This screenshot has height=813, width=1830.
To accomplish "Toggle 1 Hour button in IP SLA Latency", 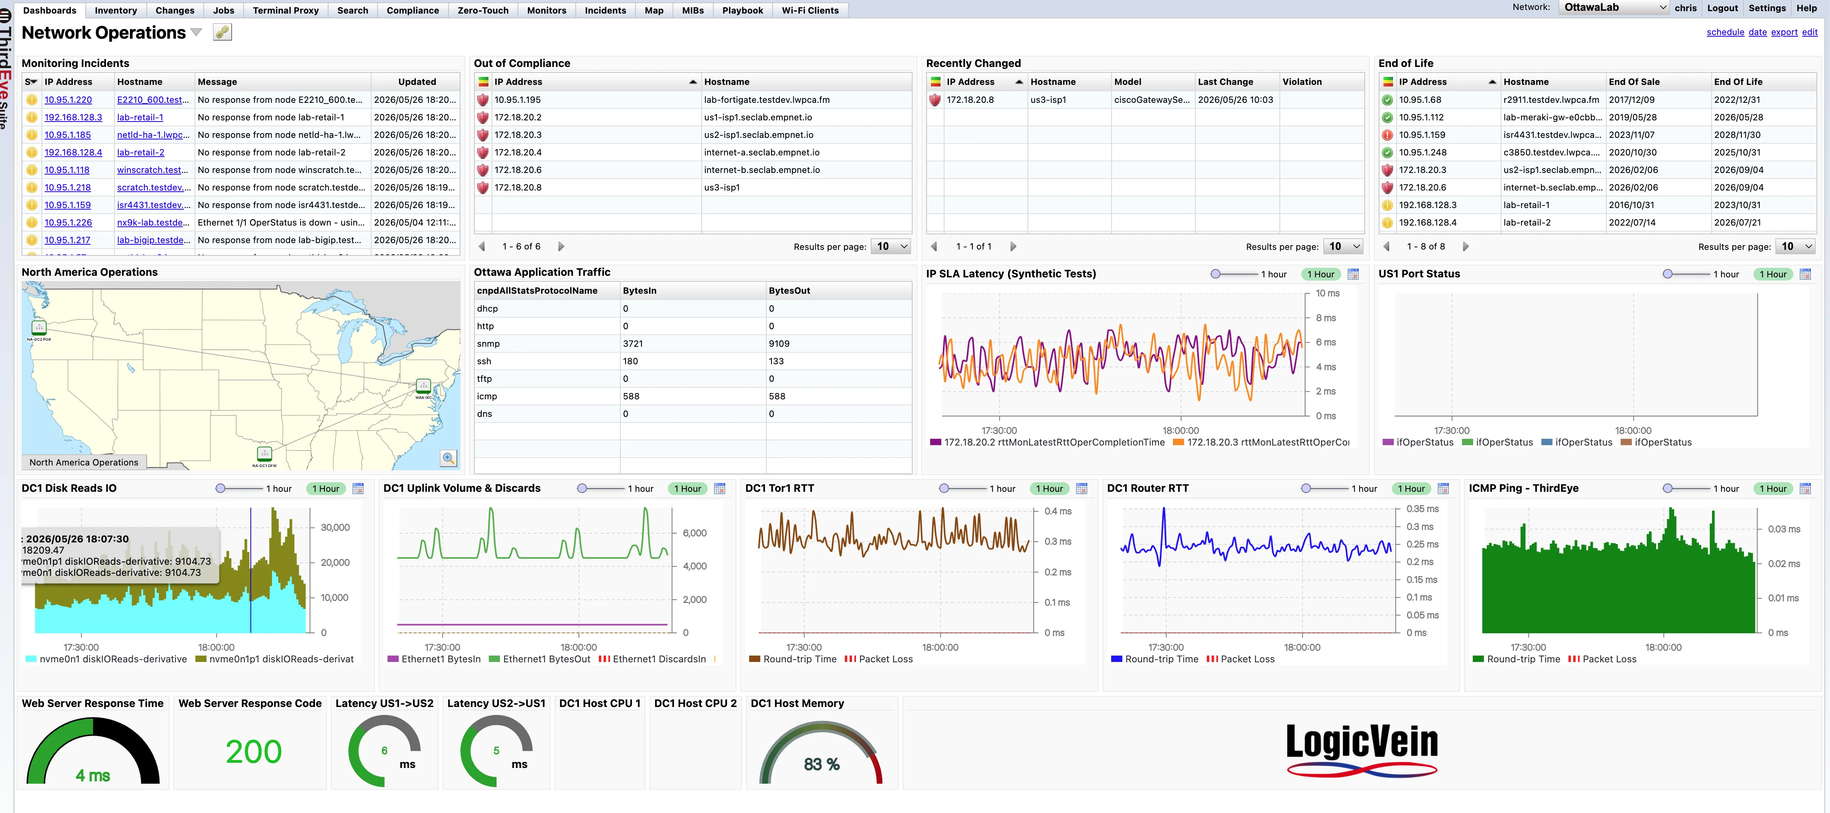I will point(1320,274).
